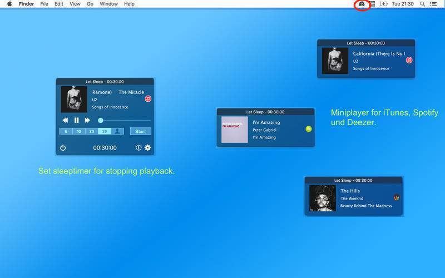Skip to next track with fast-forward button
Screen dimensions: 445x278
(x=87, y=120)
